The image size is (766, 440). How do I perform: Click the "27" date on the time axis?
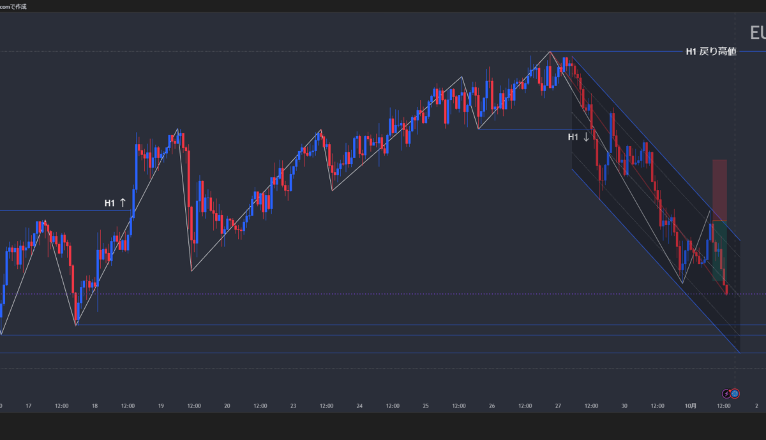tap(558, 406)
